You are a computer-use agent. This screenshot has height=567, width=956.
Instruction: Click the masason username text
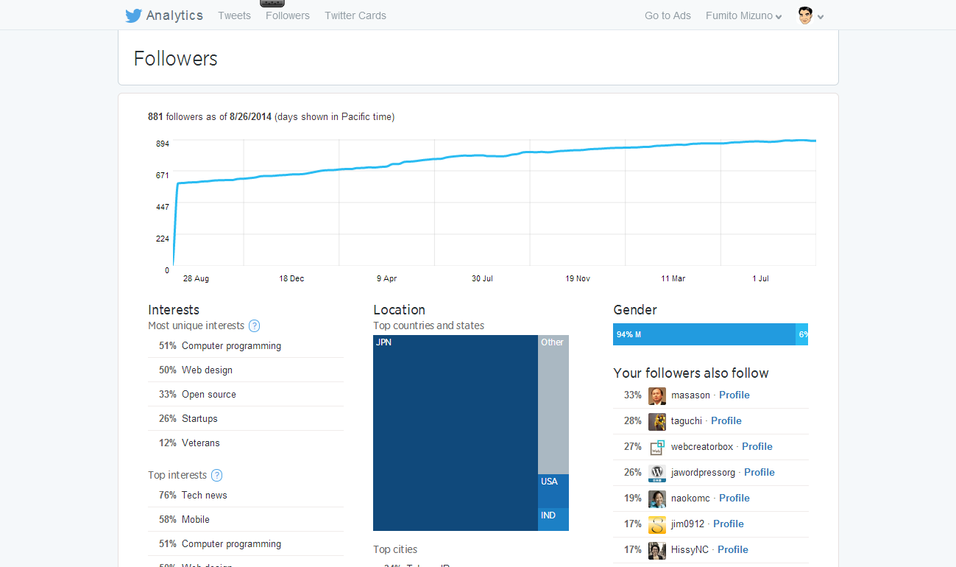(690, 395)
